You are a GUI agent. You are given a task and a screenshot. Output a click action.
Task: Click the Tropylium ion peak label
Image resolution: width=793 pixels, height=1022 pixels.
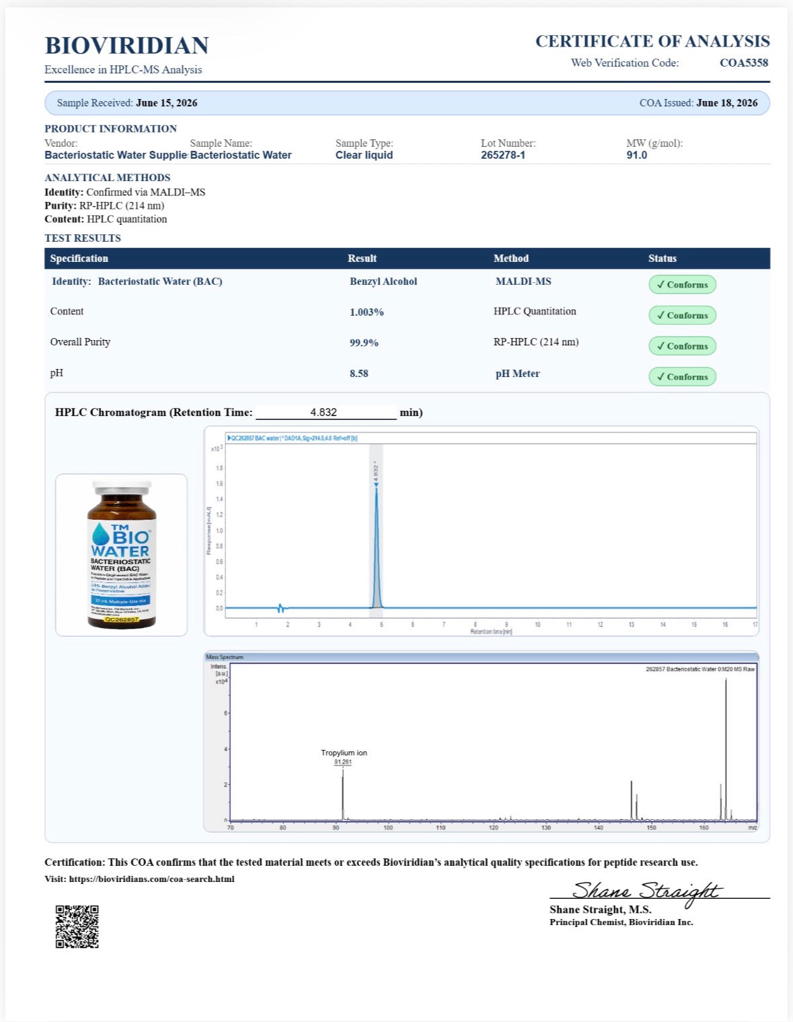pyautogui.click(x=344, y=753)
